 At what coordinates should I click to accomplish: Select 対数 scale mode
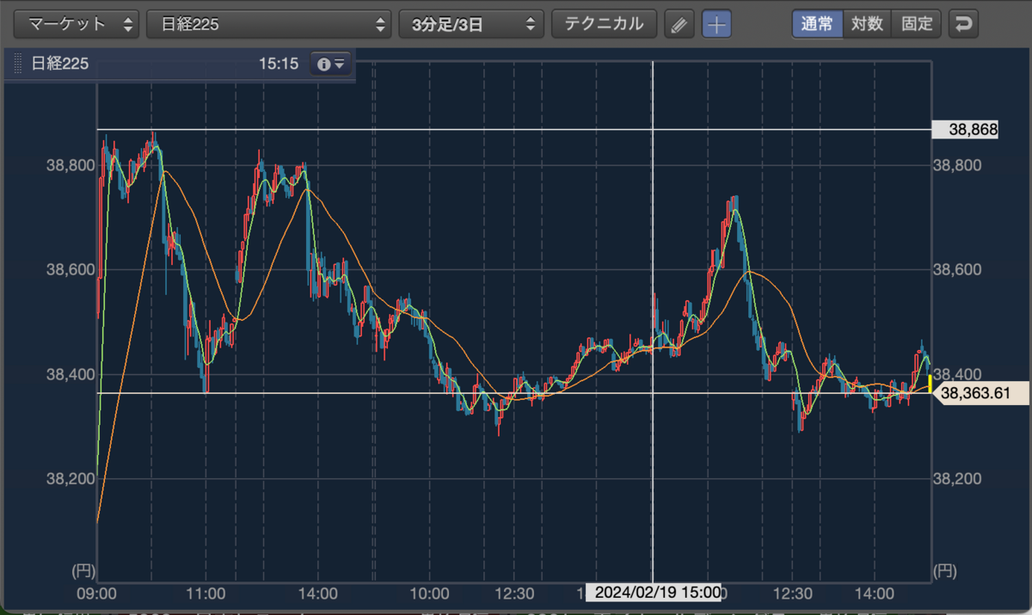[x=867, y=24]
